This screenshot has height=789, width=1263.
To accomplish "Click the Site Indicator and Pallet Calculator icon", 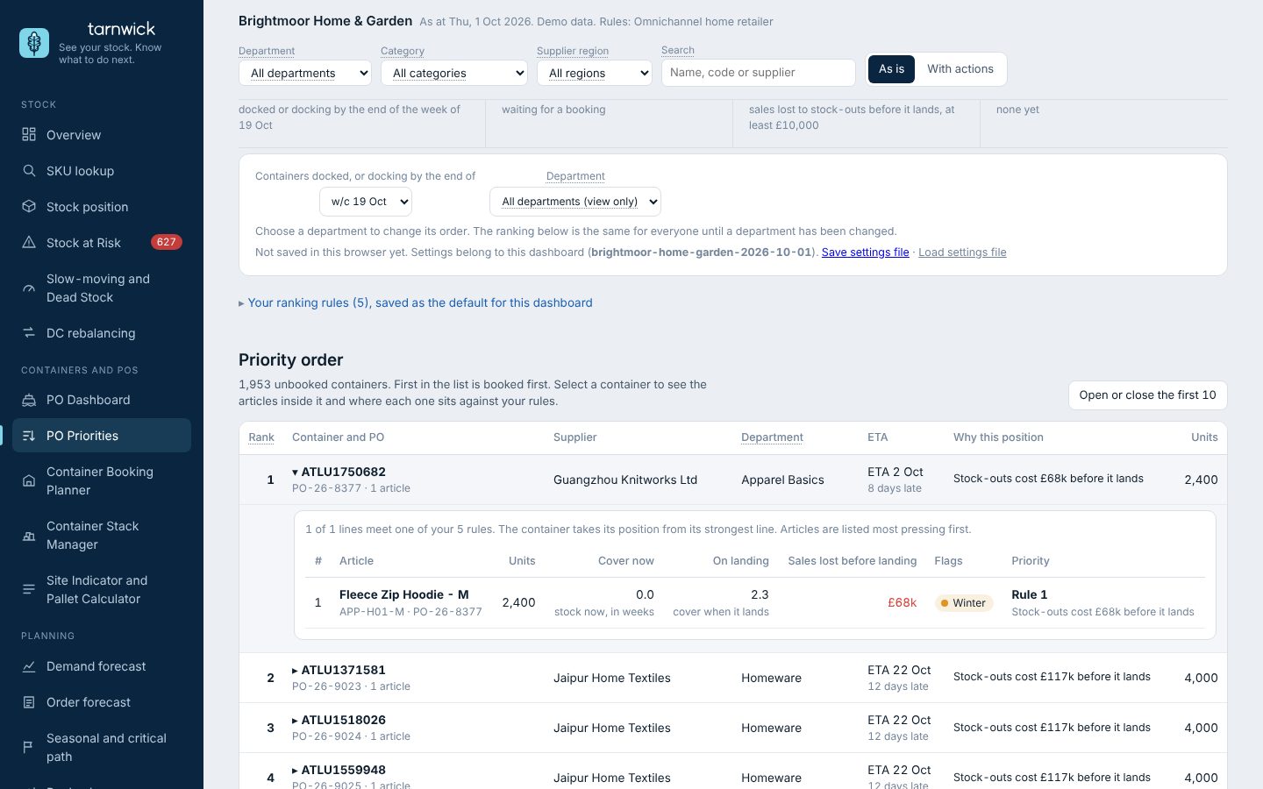I will coord(29,589).
